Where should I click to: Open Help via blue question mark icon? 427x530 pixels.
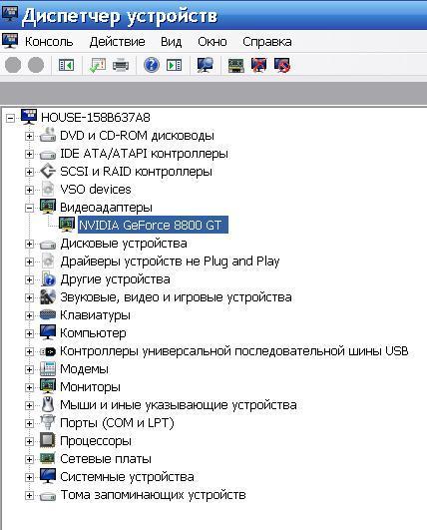pyautogui.click(x=152, y=65)
